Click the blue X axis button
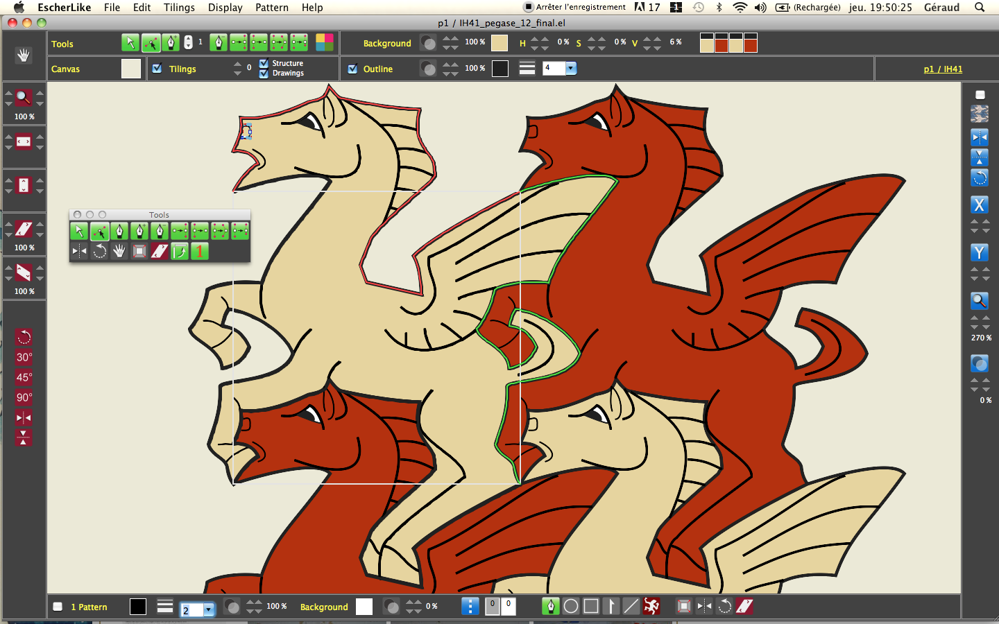Viewport: 999px width, 624px height. [x=979, y=205]
